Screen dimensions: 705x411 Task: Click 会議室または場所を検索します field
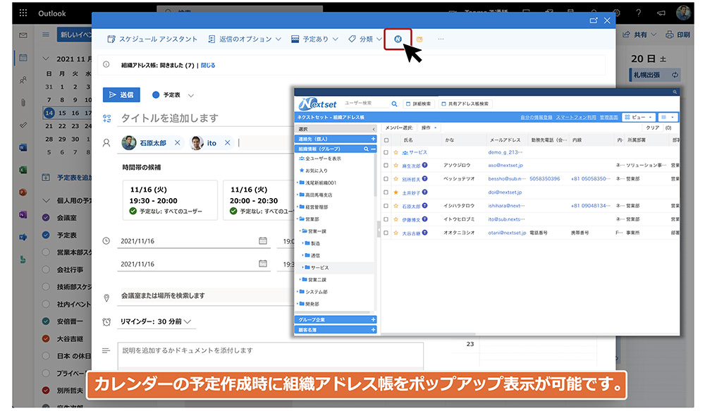point(206,296)
